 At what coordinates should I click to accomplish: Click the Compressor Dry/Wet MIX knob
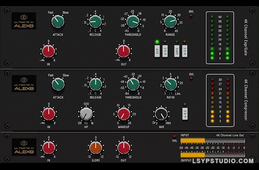point(161,113)
